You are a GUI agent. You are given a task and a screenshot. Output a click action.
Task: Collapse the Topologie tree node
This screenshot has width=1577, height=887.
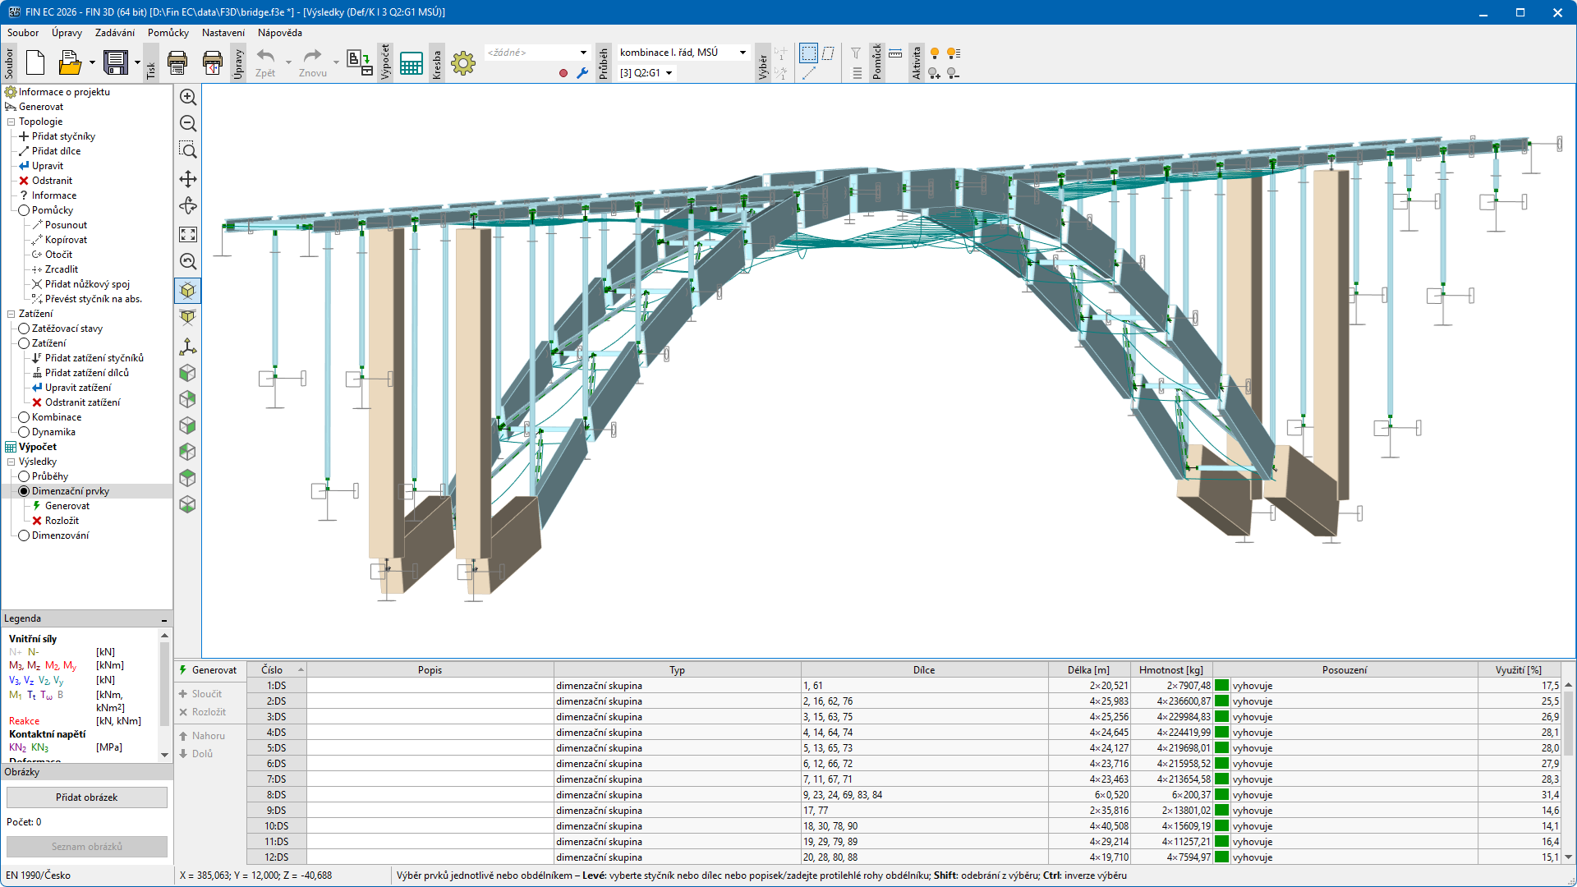pyautogui.click(x=11, y=122)
